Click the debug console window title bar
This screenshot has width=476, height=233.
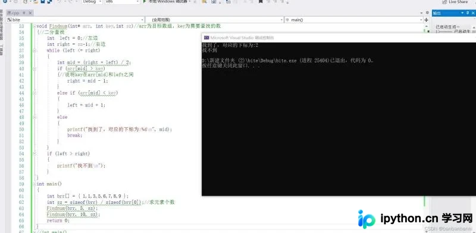(x=339, y=37)
